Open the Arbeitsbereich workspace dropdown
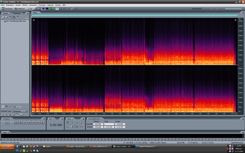 [224, 9]
